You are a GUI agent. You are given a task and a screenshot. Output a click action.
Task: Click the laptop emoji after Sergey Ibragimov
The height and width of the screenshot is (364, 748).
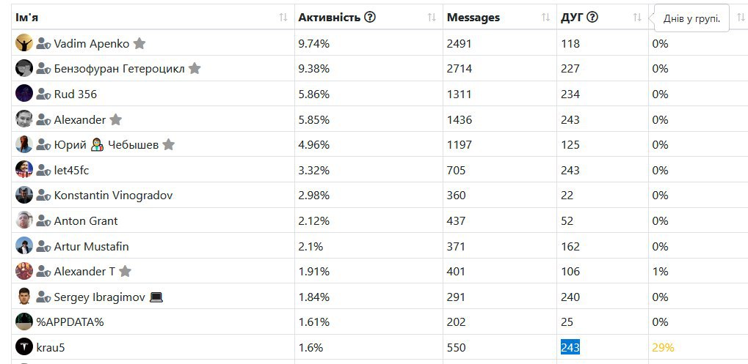[156, 297]
